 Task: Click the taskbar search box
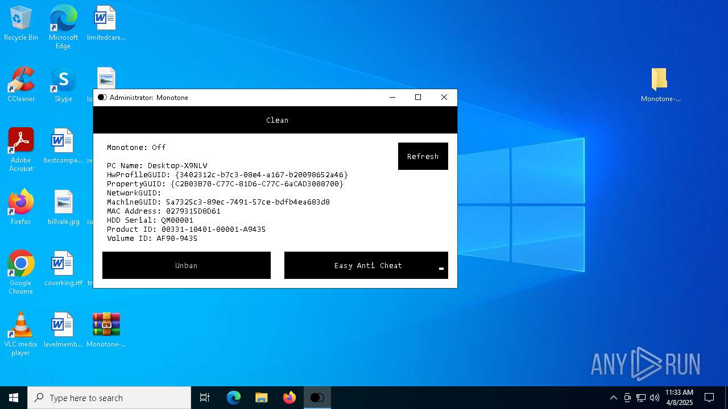pos(109,398)
